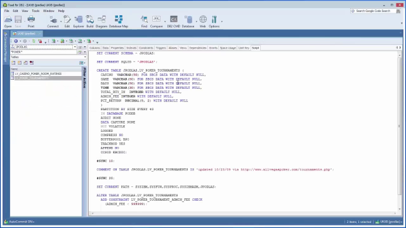
Task: Switch to the Columns tab
Action: point(95,48)
